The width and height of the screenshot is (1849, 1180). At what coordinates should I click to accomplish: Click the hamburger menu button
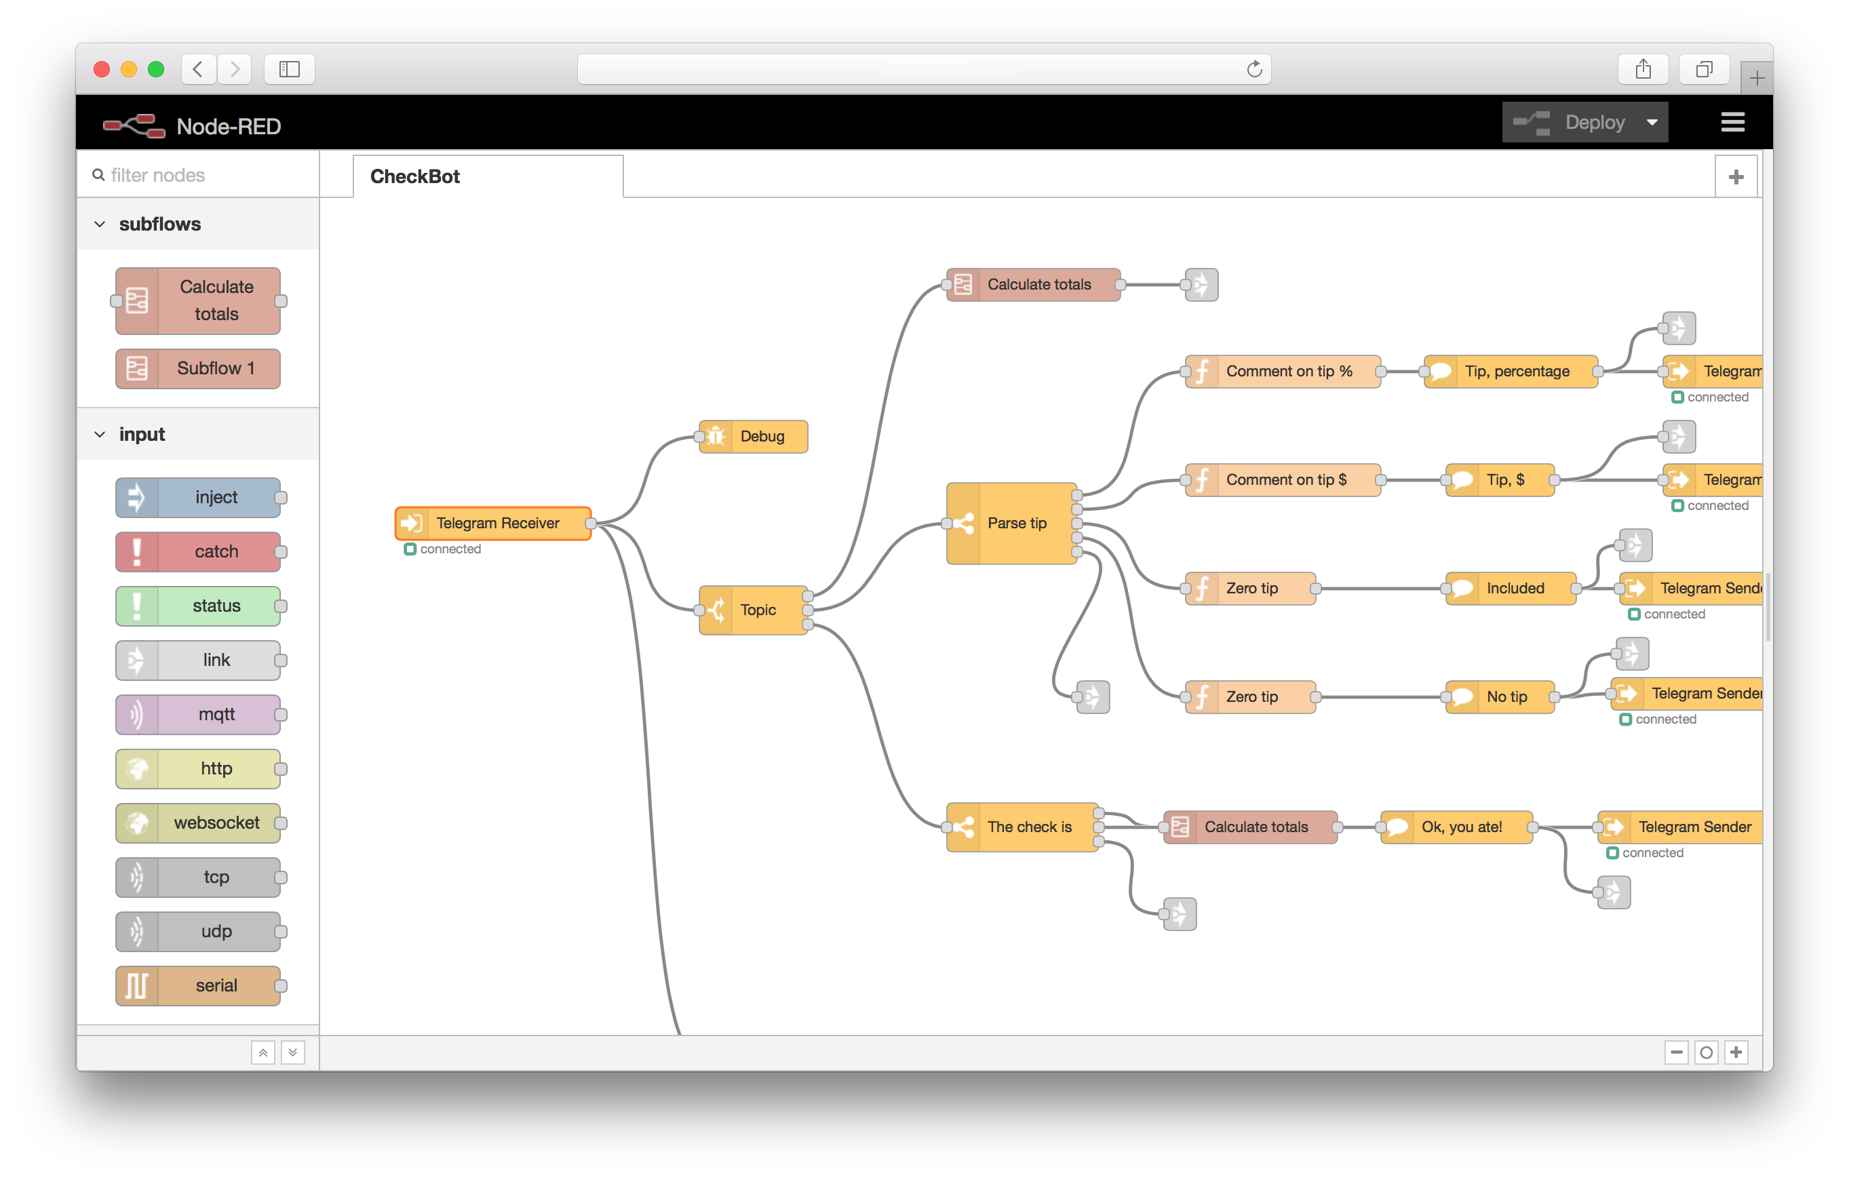1732,123
